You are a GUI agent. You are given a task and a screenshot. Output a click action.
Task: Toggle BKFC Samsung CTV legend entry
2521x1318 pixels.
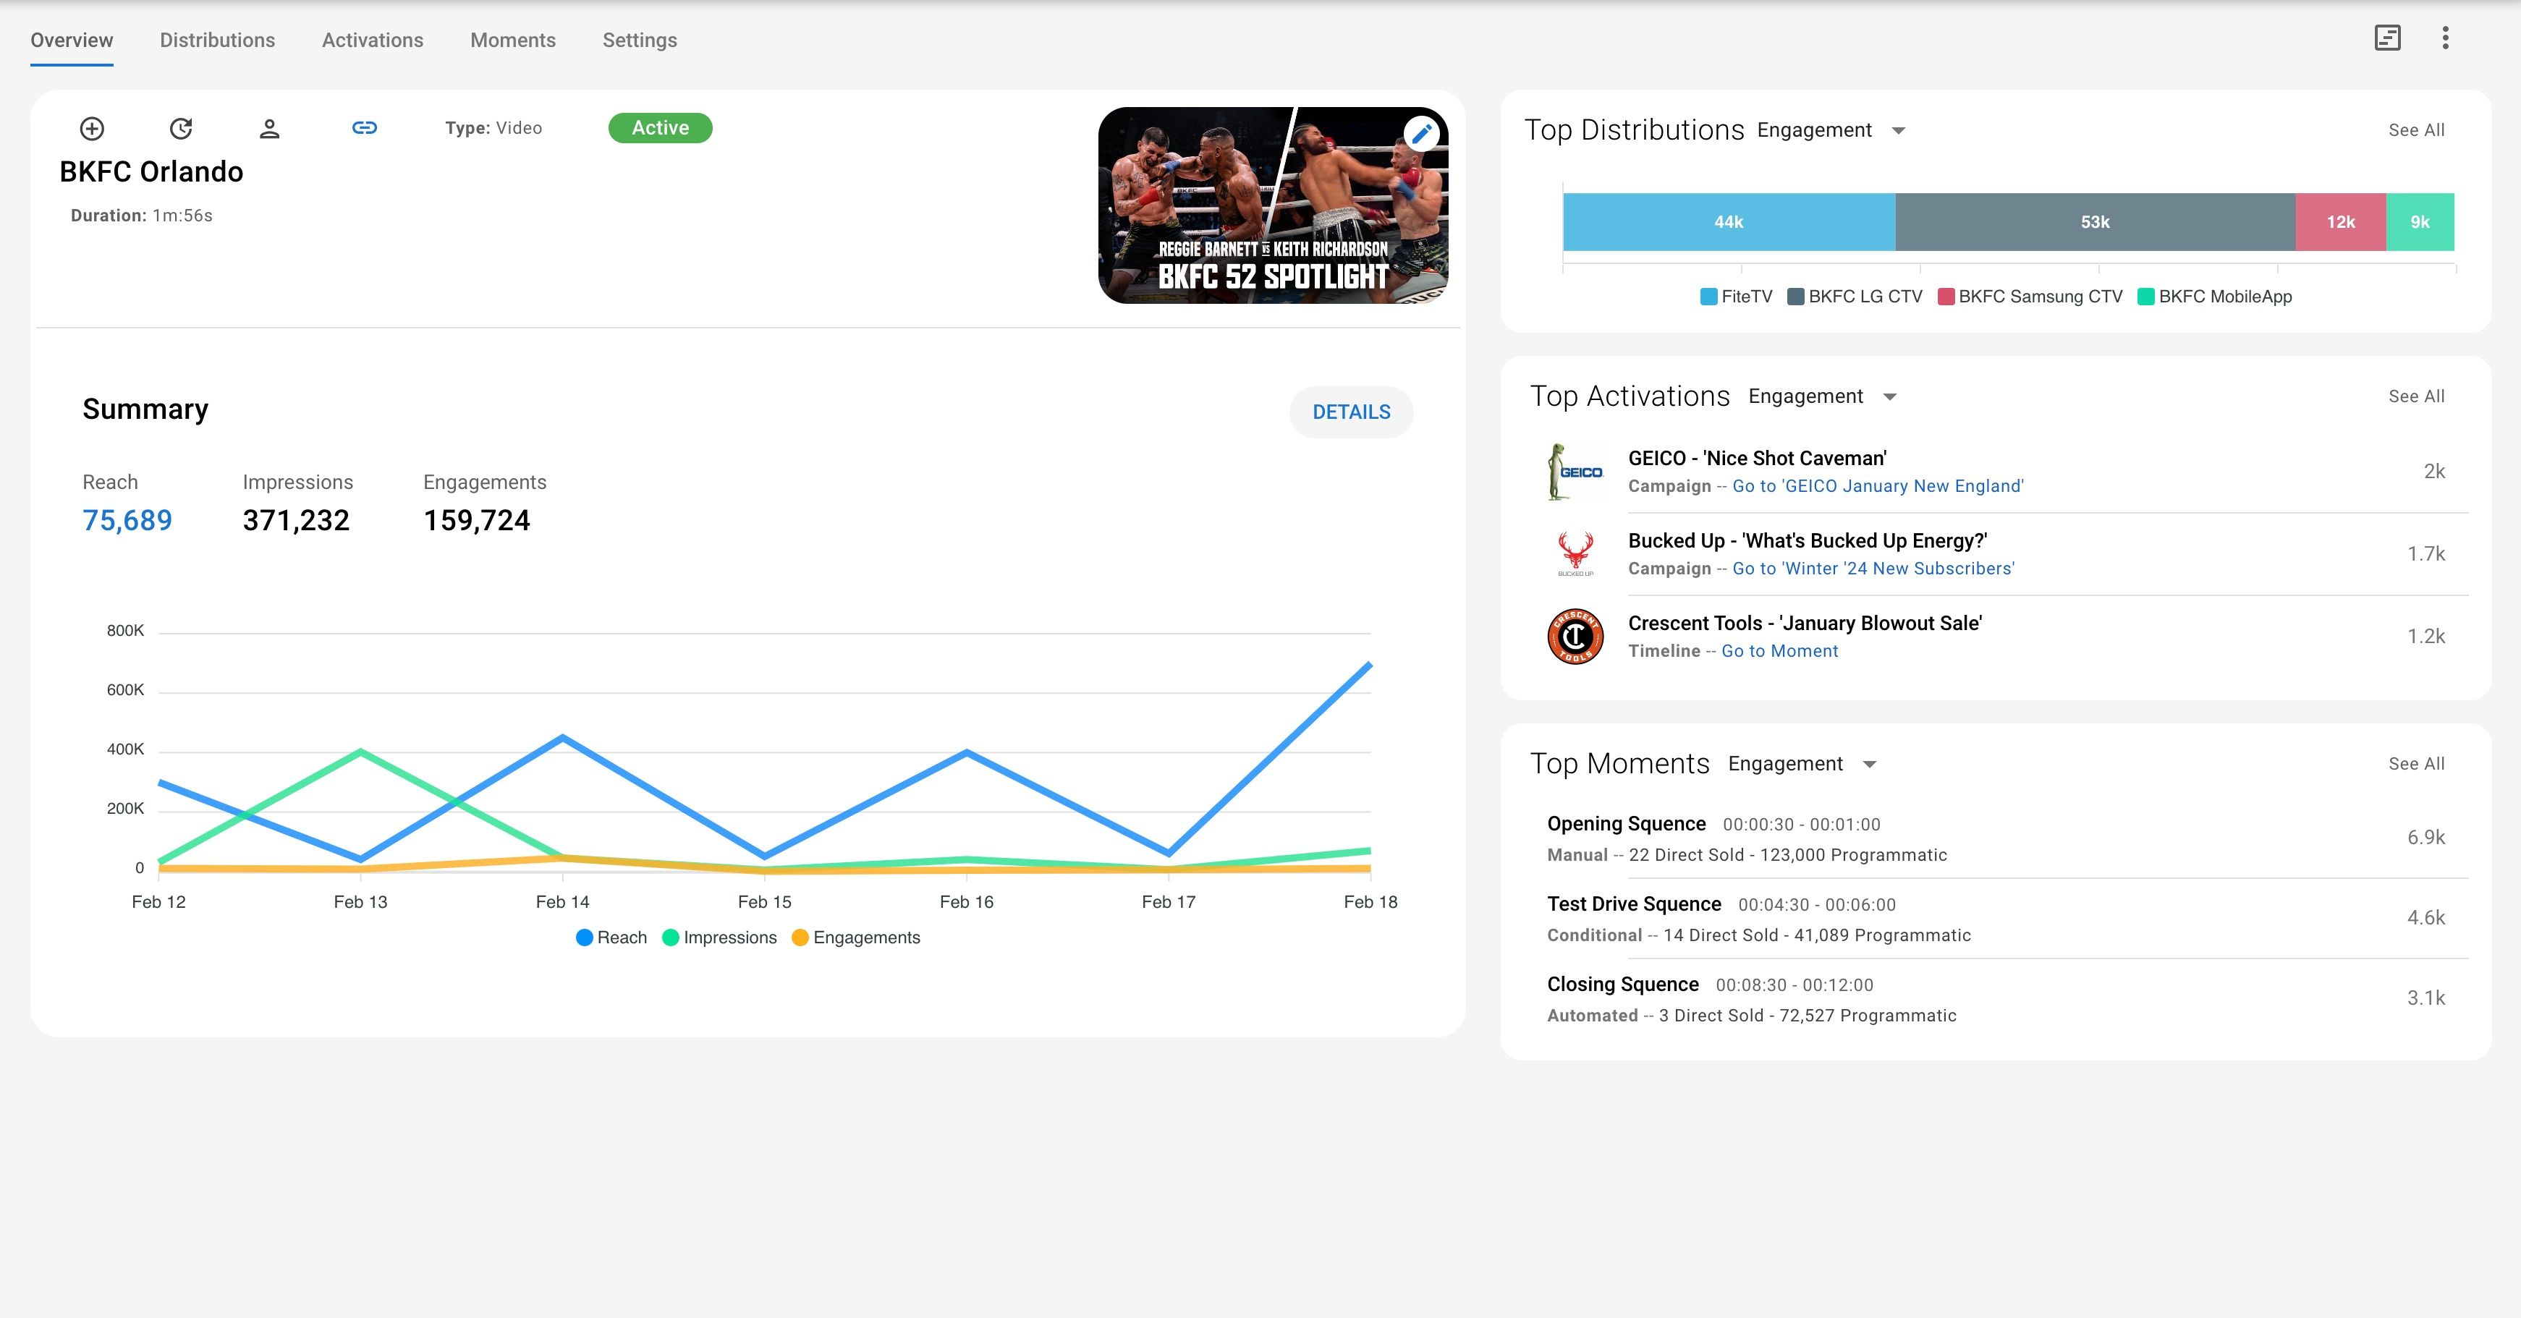[x=2030, y=297]
